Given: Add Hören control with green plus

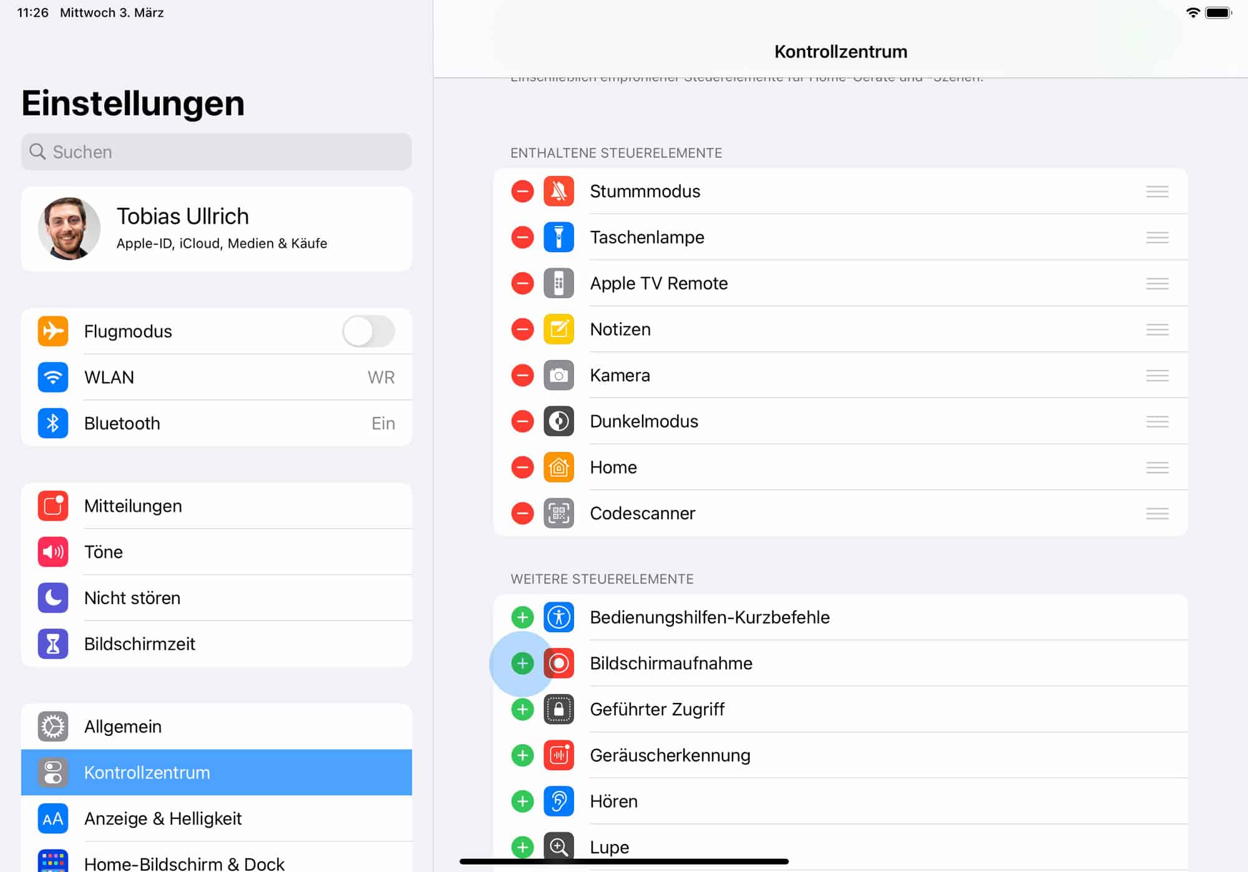Looking at the screenshot, I should click(522, 801).
